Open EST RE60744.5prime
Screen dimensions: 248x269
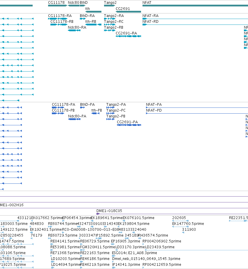[x=63, y=224]
